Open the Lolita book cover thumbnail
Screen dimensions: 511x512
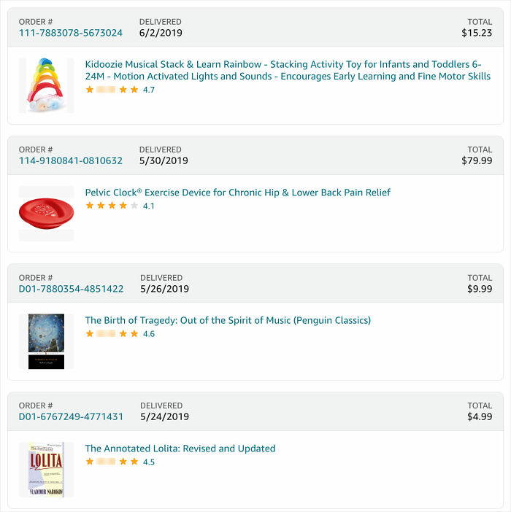point(46,469)
